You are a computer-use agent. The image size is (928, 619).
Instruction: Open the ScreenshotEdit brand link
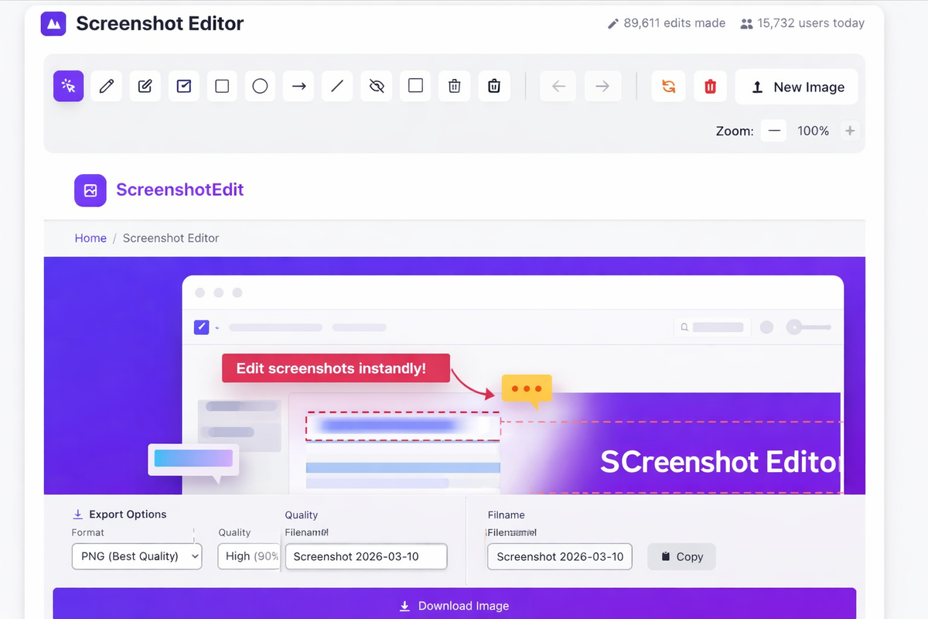click(x=180, y=190)
